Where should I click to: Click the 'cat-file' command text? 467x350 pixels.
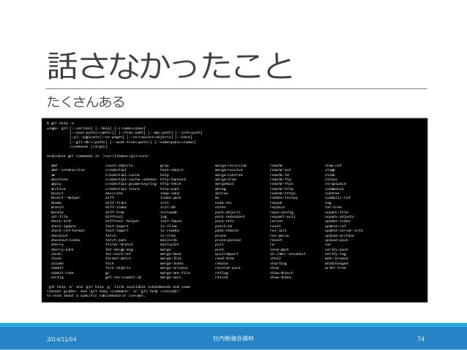tap(59, 217)
